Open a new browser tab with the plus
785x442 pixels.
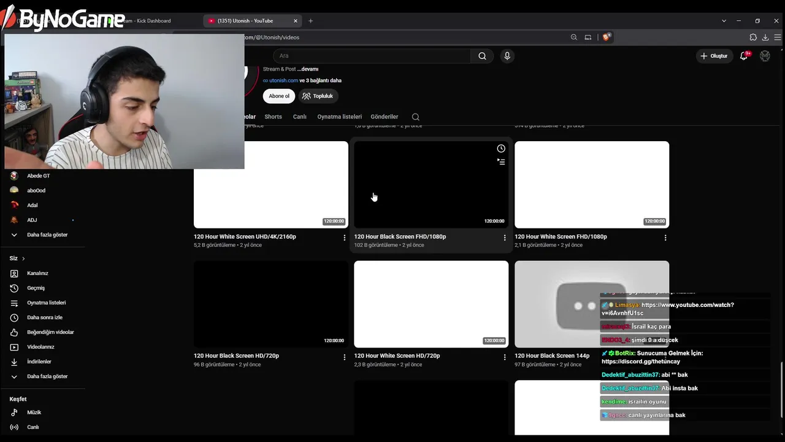pos(310,21)
